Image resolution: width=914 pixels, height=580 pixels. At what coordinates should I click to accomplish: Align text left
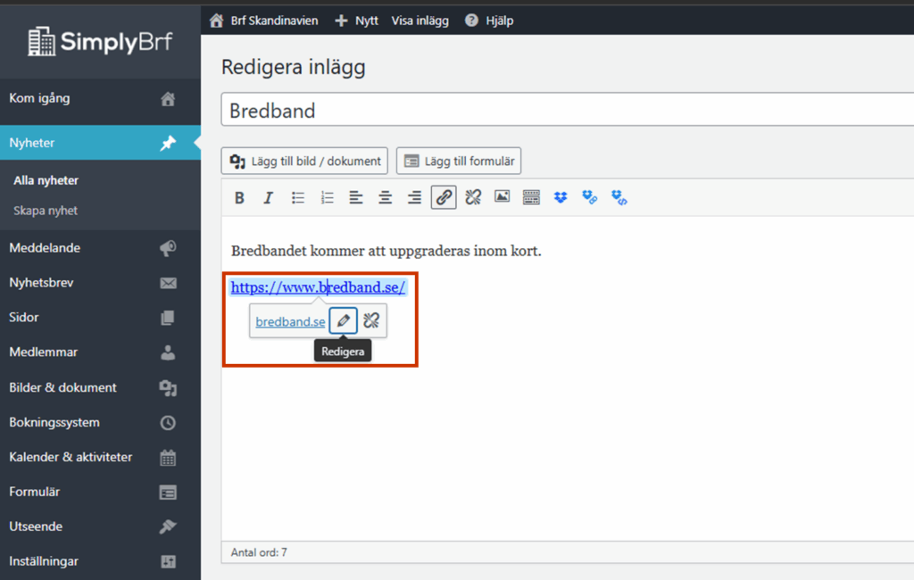[355, 197]
